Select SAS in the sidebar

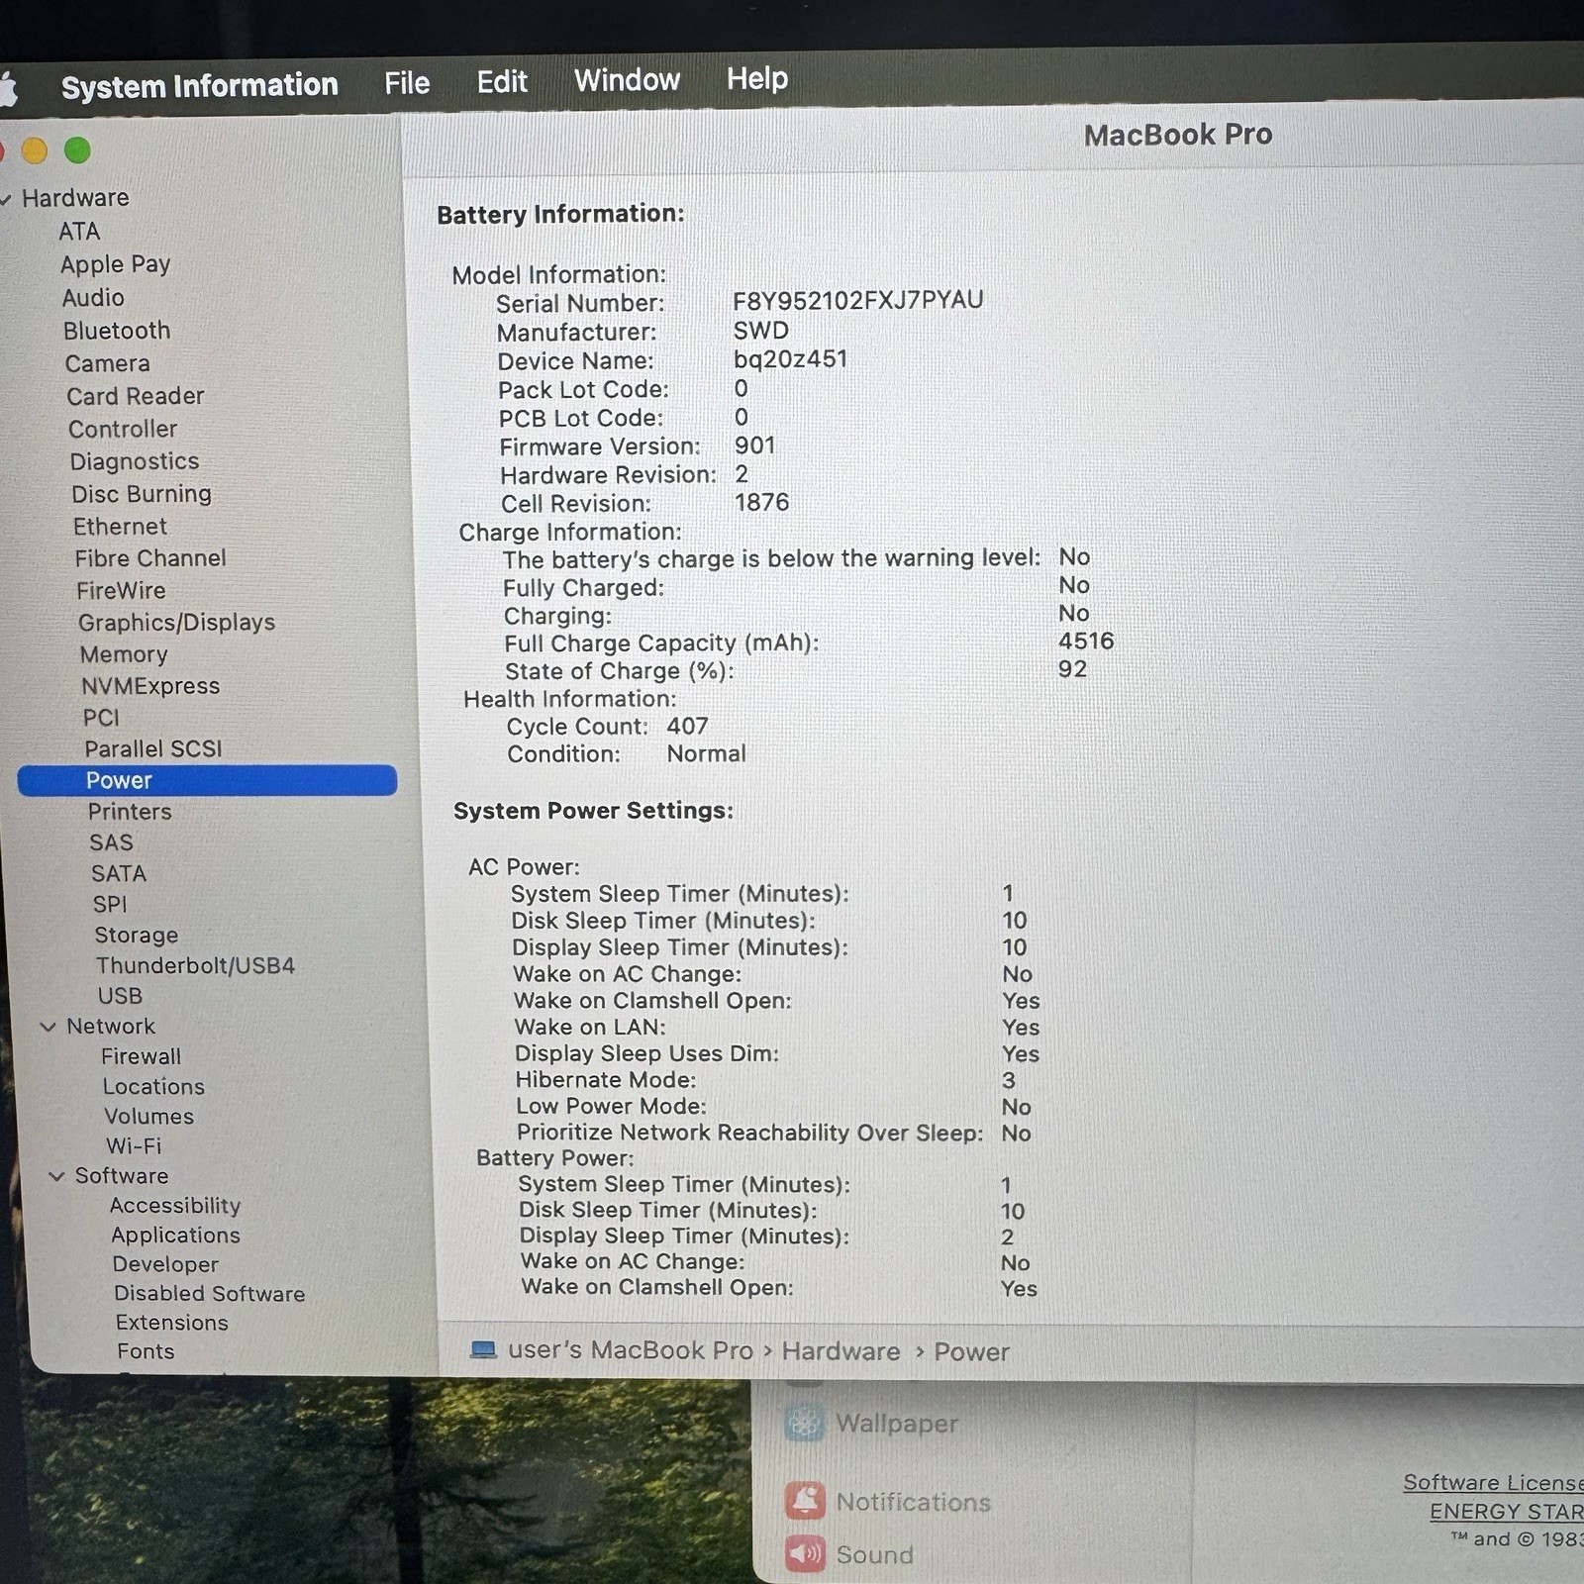(111, 842)
